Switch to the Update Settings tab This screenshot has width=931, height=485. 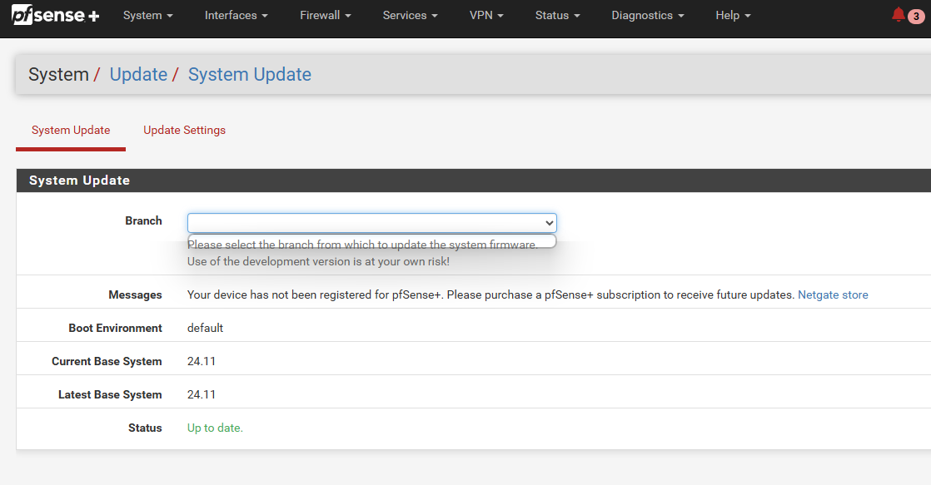tap(185, 130)
